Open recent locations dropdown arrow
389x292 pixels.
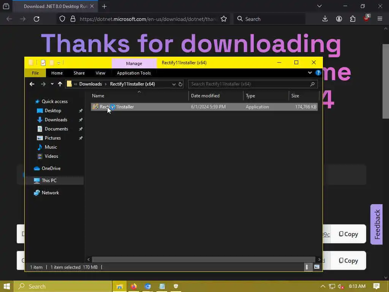52,84
